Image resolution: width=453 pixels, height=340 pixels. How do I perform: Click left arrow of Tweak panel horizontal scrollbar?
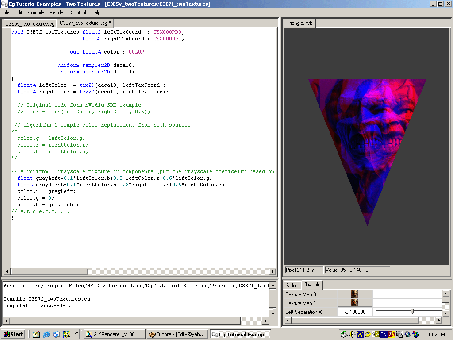point(288,321)
